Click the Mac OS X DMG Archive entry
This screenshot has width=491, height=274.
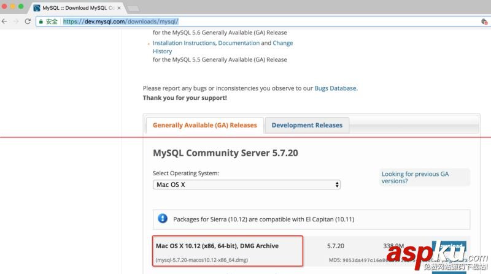point(217,246)
